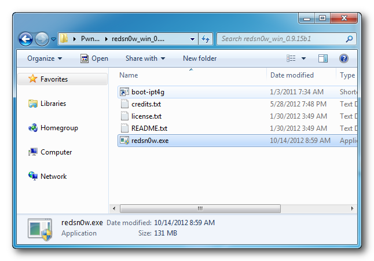The height and width of the screenshot is (261, 374).
Task: Select Favorites in navigation pane
Action: [53, 79]
